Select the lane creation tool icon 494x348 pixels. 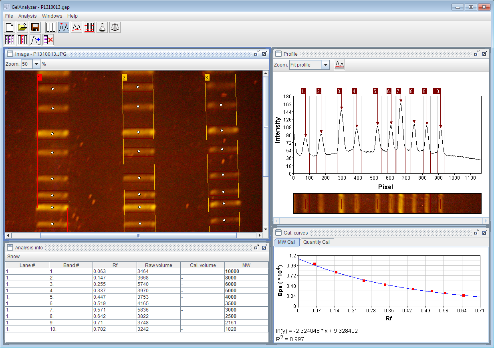(x=51, y=27)
